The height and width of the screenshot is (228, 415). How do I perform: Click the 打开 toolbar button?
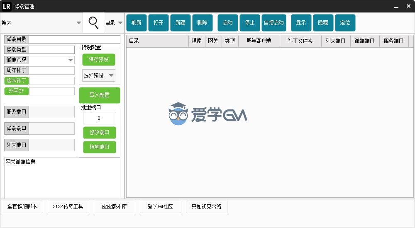tap(158, 23)
